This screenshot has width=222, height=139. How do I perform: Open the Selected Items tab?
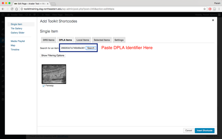pos(102,40)
